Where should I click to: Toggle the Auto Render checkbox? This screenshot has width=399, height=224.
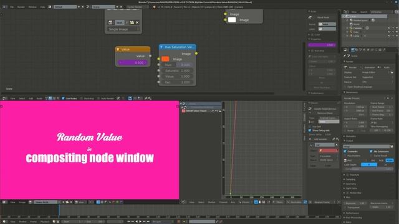[99, 98]
